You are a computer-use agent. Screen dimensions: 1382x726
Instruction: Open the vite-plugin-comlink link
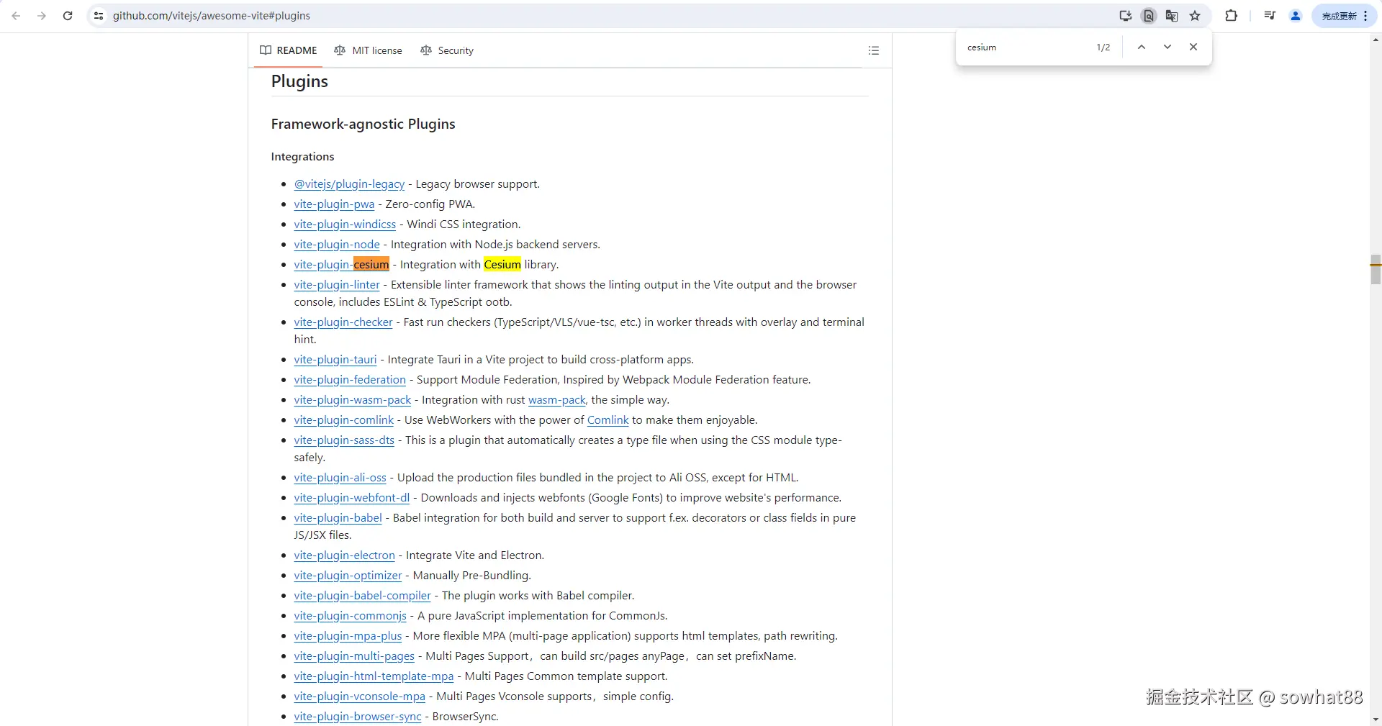coord(344,420)
